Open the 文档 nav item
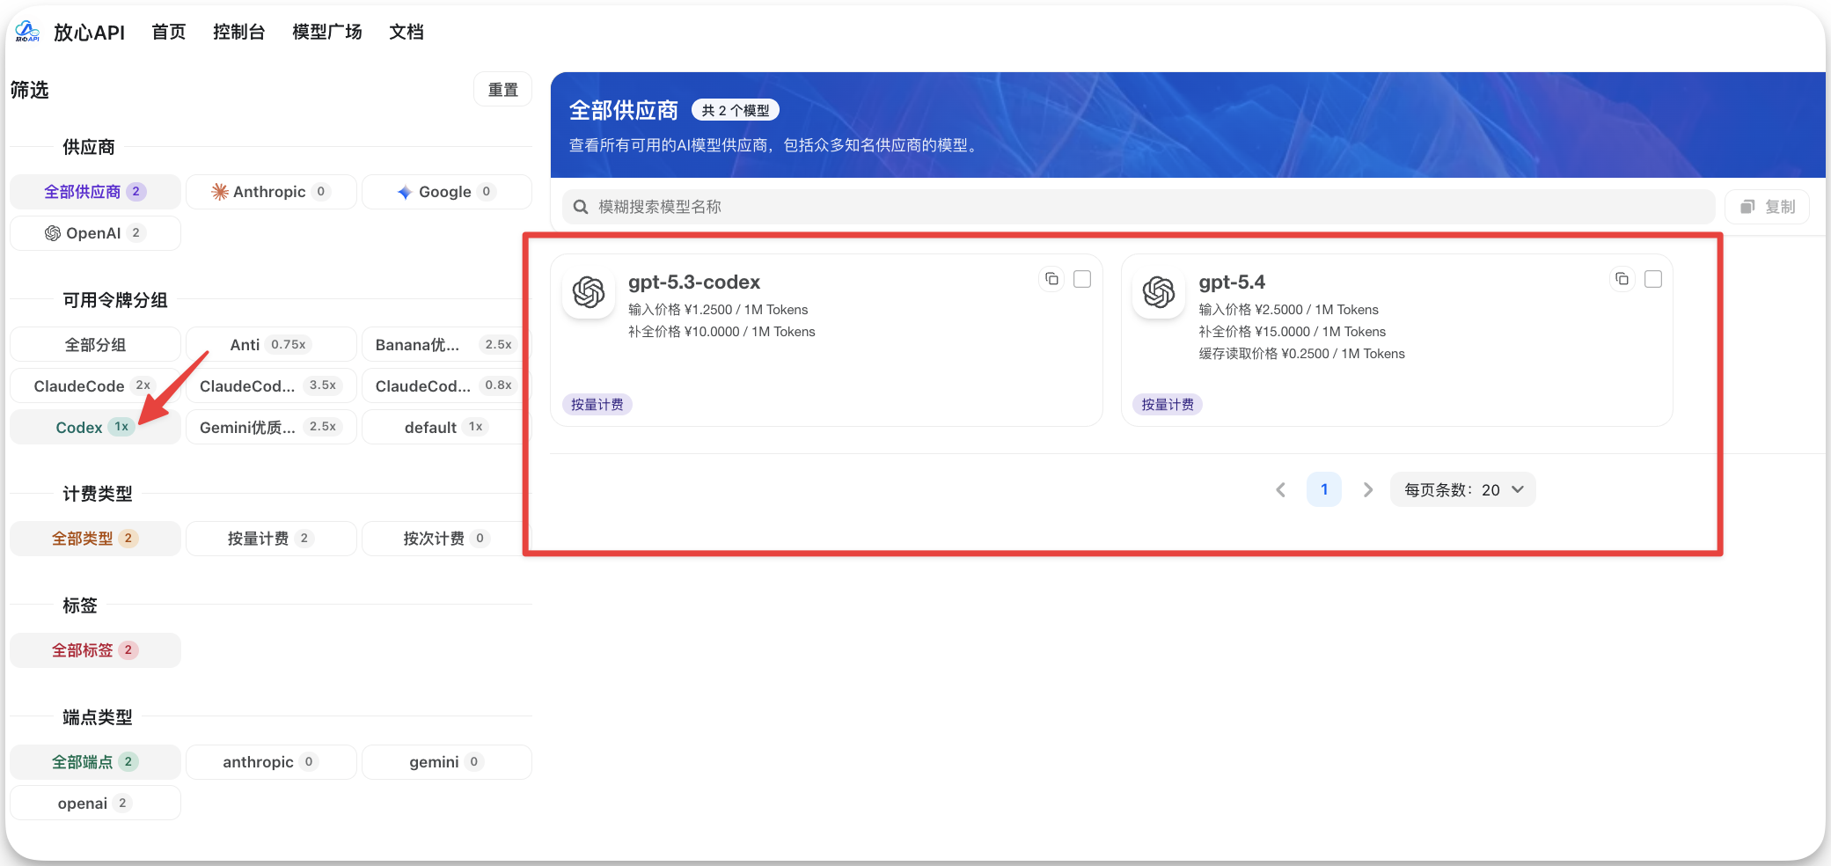The width and height of the screenshot is (1831, 866). click(x=406, y=33)
